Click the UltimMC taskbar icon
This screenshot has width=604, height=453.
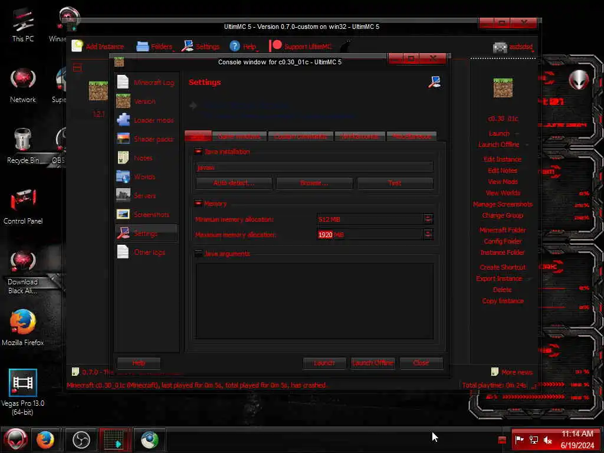114,439
